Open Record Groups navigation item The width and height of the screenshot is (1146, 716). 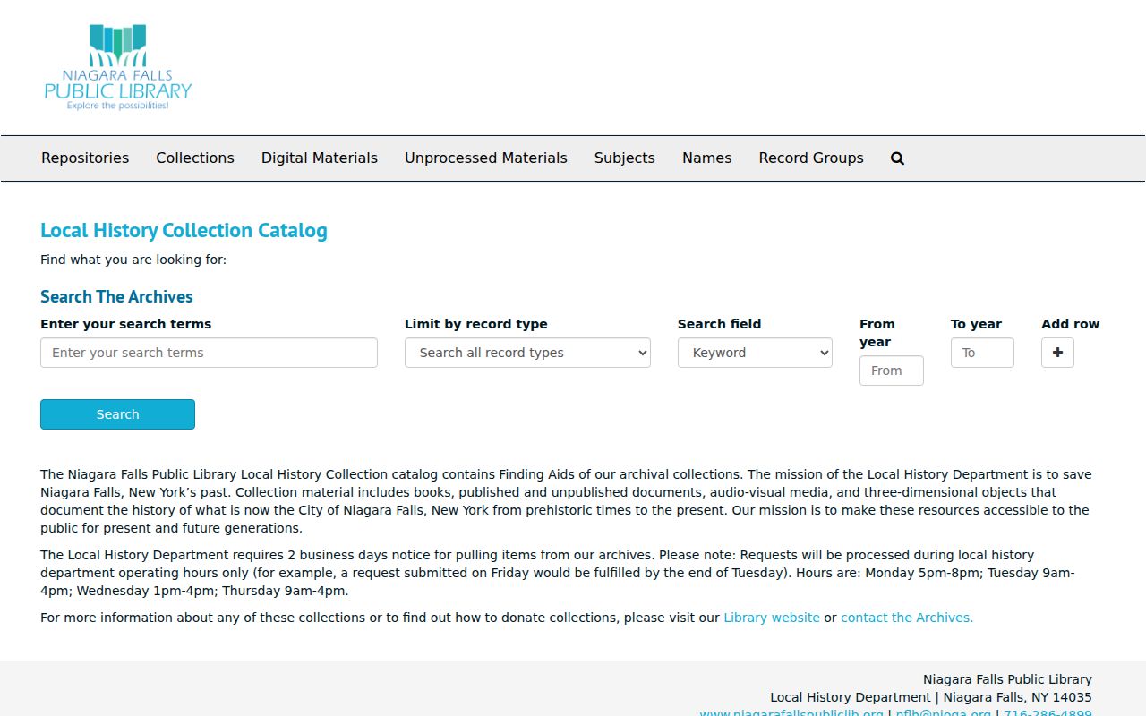(811, 158)
